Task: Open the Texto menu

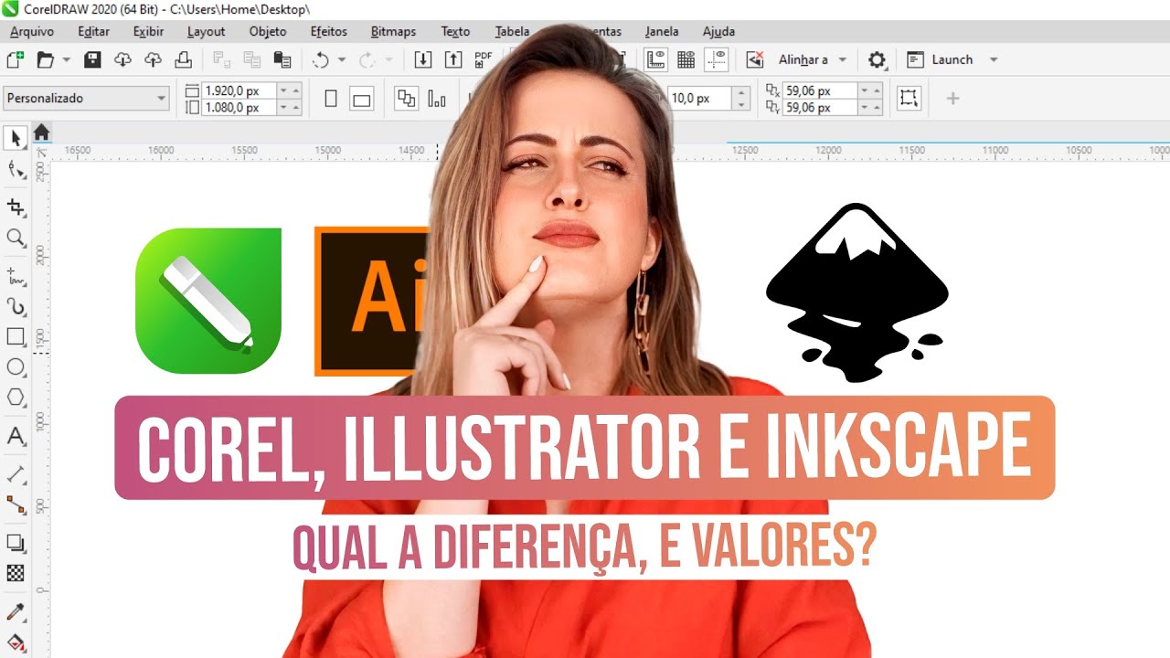Action: click(455, 31)
